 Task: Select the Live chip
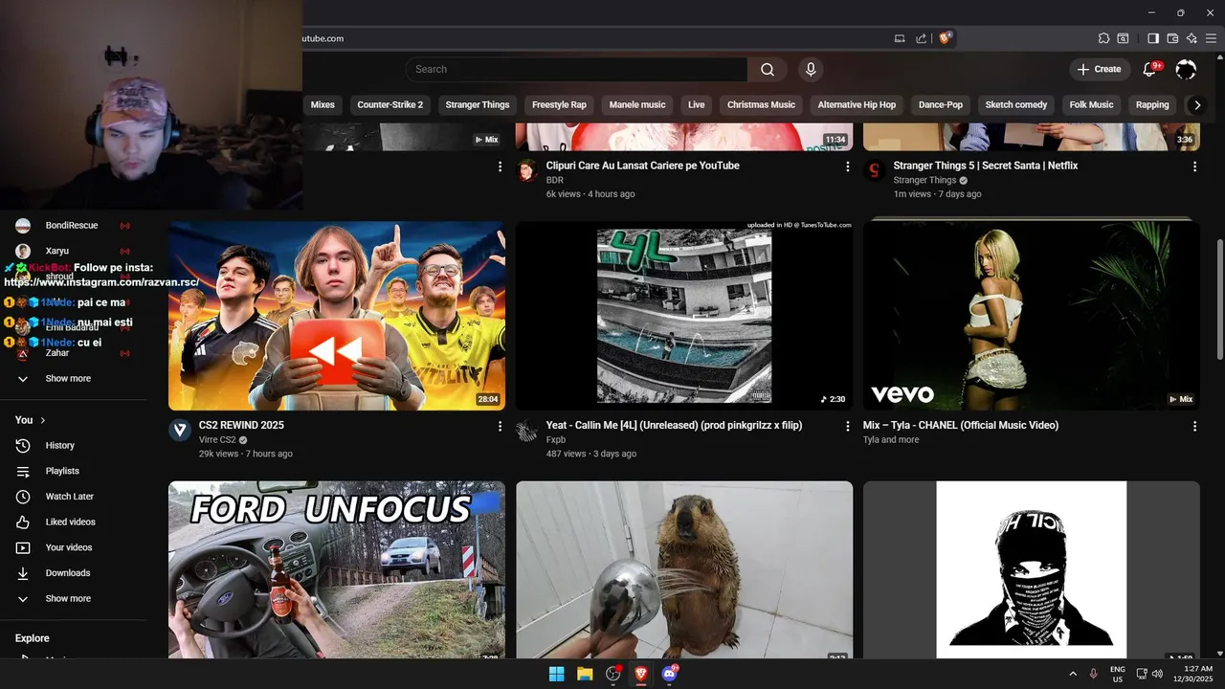(697, 105)
